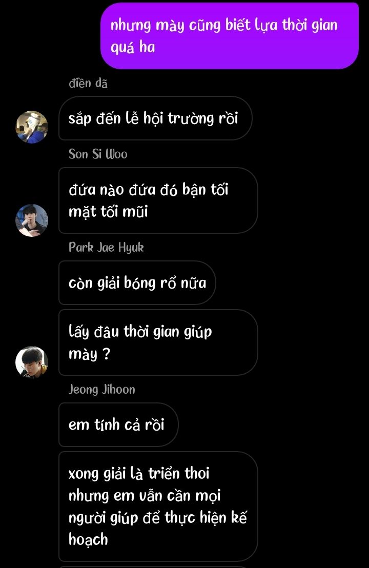Select the 'còn giải bóng rổ nữa' bubble
The width and height of the screenshot is (369, 568).
137,282
